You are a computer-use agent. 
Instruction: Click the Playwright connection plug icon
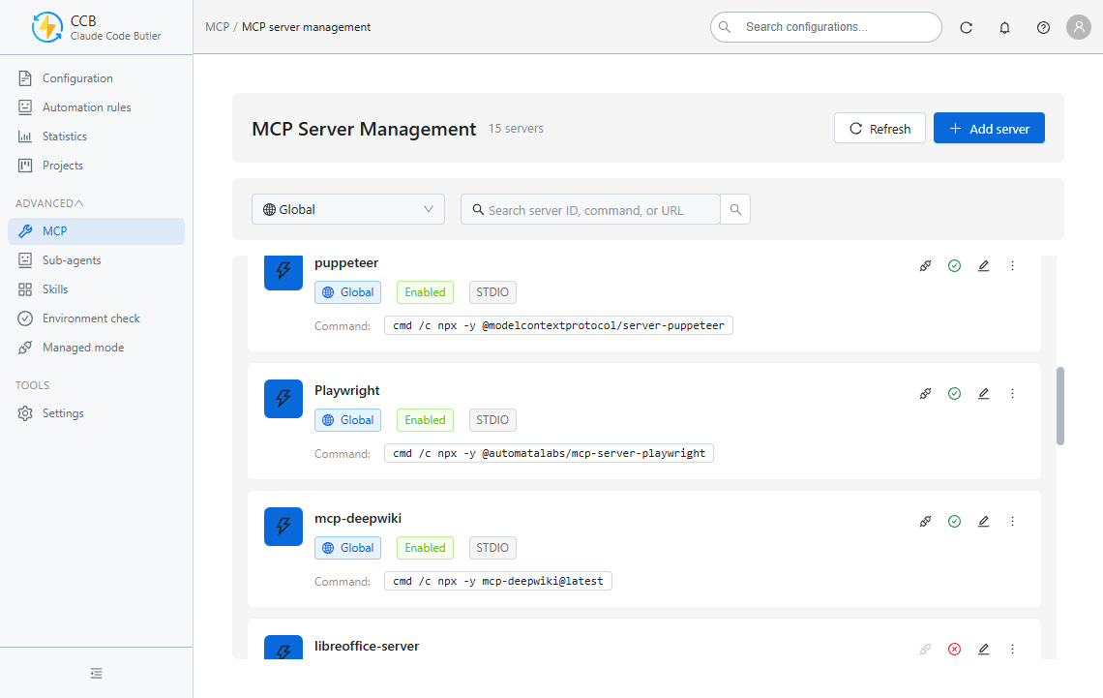coord(925,393)
